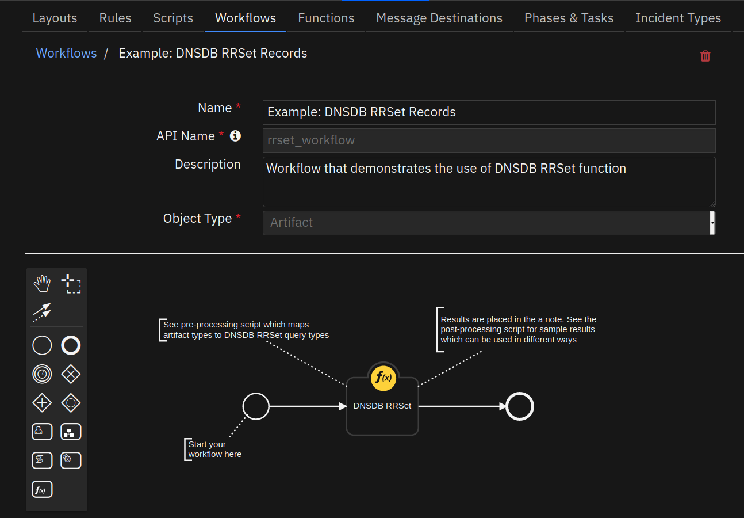This screenshot has width=744, height=518.
Task: Select the end event circle on canvas
Action: point(520,406)
